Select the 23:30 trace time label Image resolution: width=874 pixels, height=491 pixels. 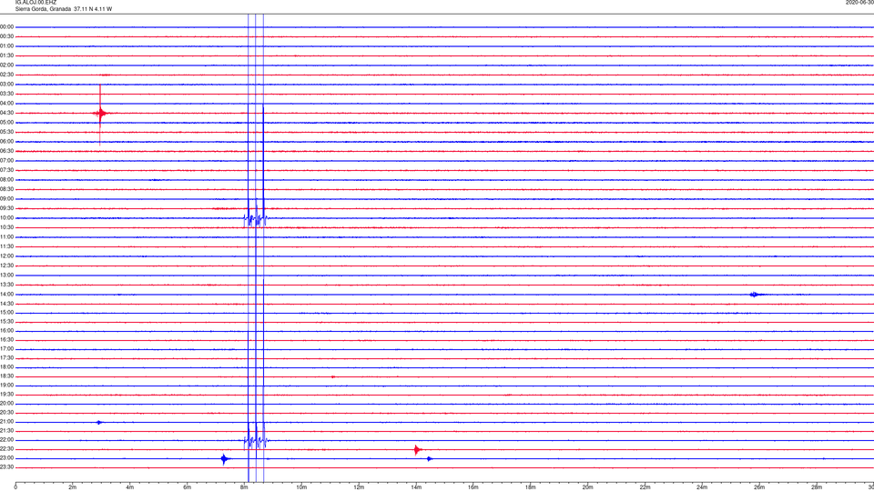click(7, 467)
